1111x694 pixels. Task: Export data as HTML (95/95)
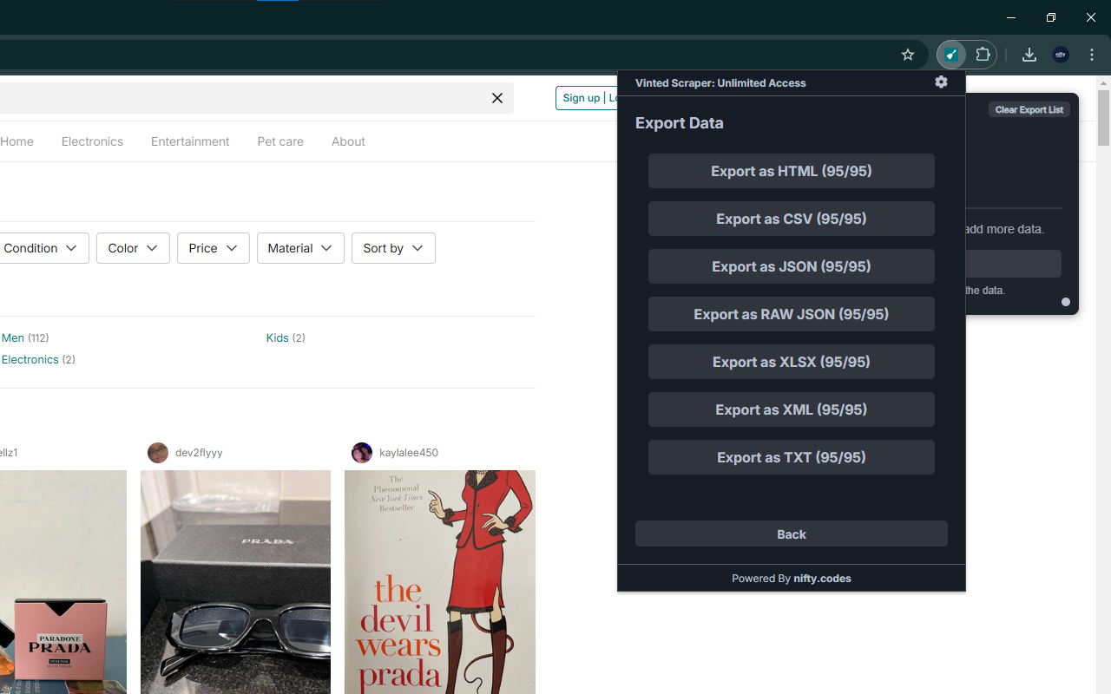(792, 171)
